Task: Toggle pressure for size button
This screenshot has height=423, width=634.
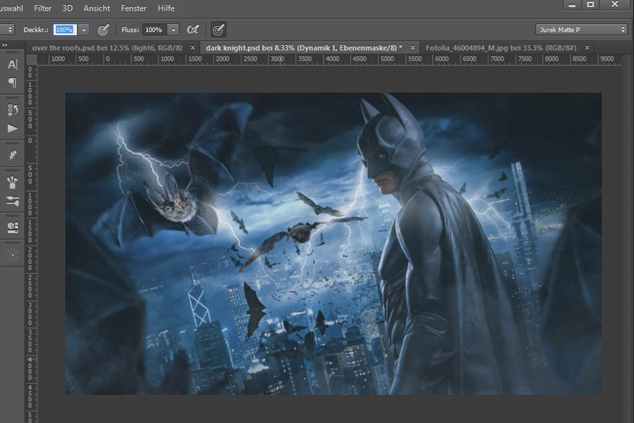Action: [218, 30]
